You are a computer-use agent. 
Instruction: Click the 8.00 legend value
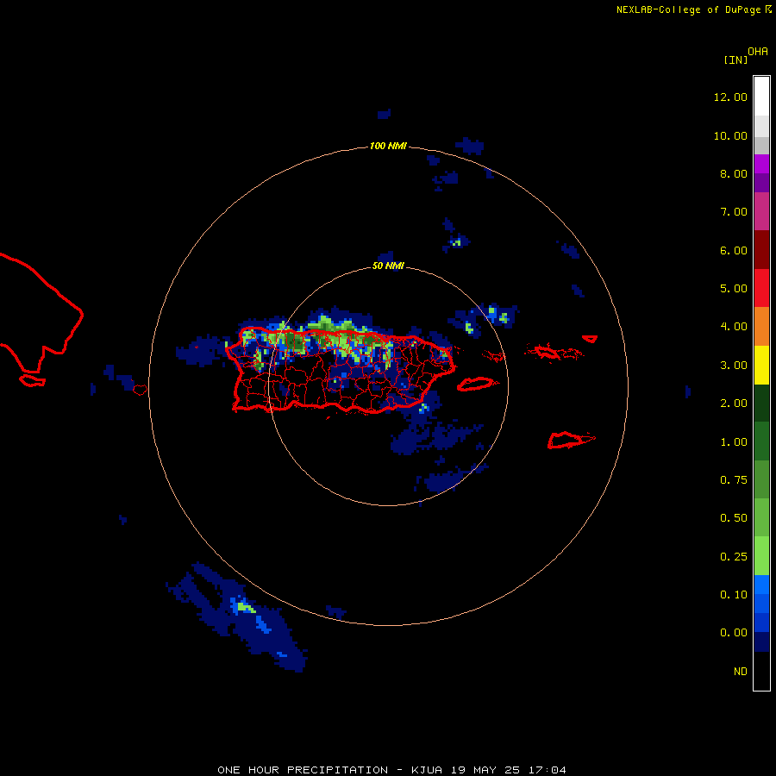[734, 173]
